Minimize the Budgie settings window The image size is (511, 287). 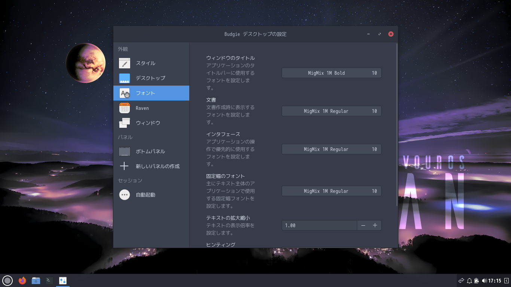pyautogui.click(x=368, y=34)
